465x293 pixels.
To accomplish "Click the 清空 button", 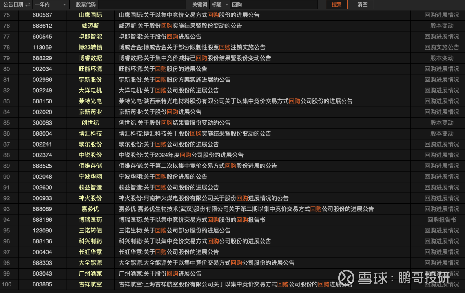I will (x=362, y=4).
